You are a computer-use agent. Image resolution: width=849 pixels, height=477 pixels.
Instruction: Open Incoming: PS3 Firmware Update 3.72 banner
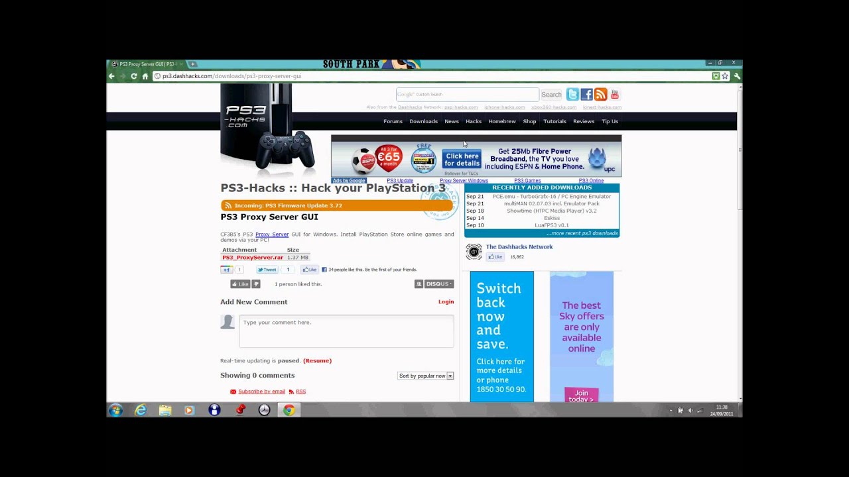pyautogui.click(x=337, y=206)
